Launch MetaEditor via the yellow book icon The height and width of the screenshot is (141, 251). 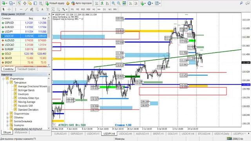click(68, 3)
